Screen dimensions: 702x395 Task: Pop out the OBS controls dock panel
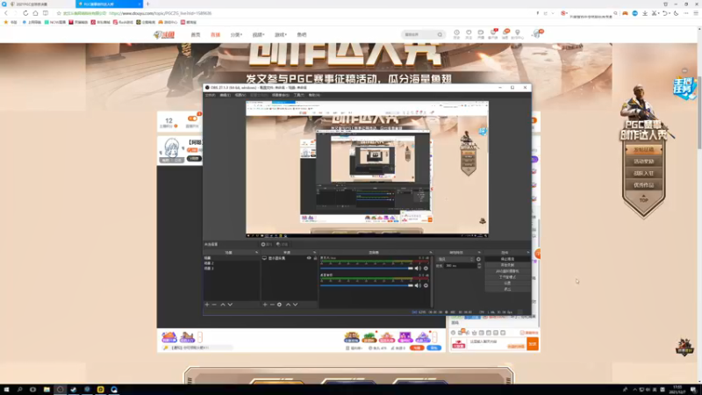pyautogui.click(x=528, y=253)
